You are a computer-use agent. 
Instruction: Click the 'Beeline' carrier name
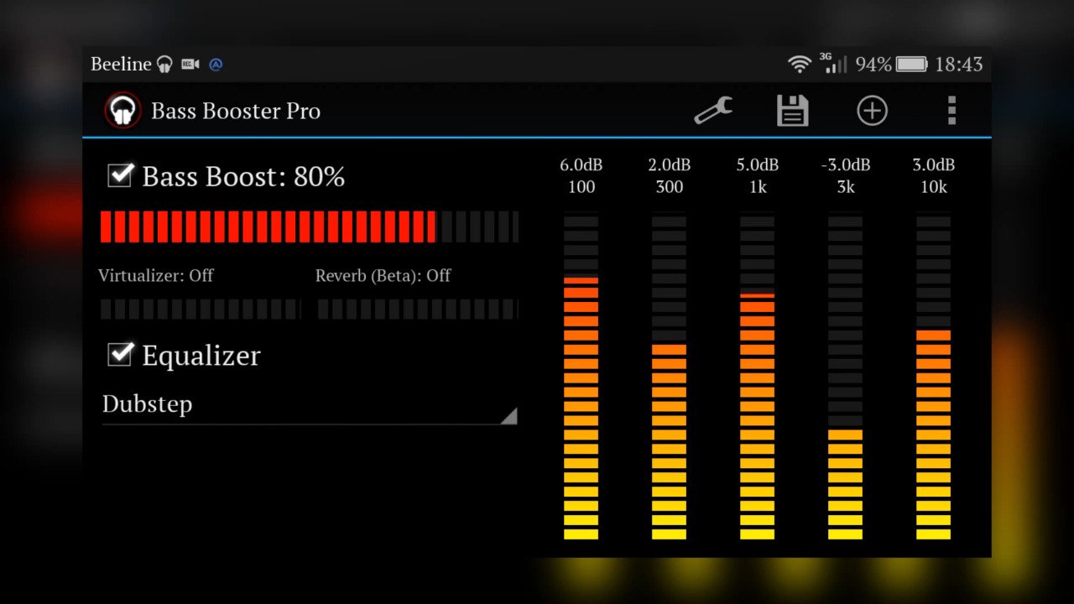click(121, 64)
